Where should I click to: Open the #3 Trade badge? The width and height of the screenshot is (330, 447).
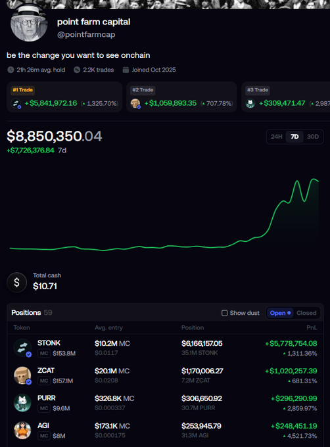[x=258, y=90]
